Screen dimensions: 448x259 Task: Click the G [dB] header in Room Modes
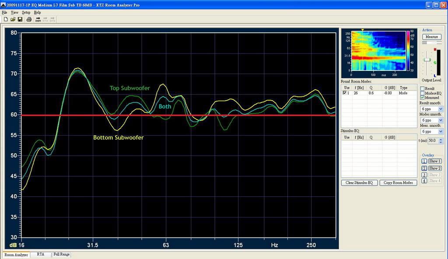click(390, 88)
